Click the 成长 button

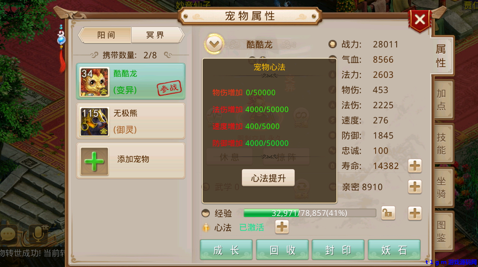coord(226,250)
